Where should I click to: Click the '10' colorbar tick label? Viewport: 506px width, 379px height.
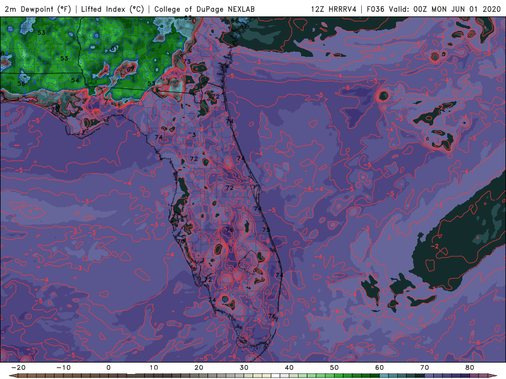[154, 368]
